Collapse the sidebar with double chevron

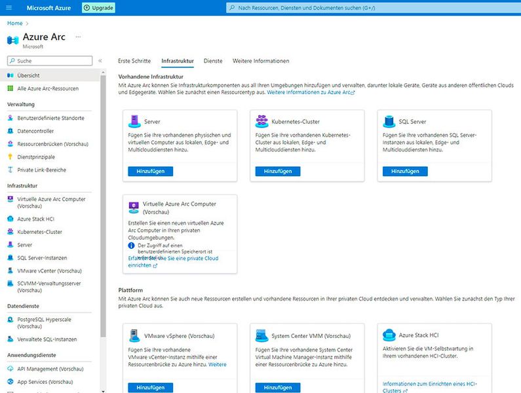(100, 61)
